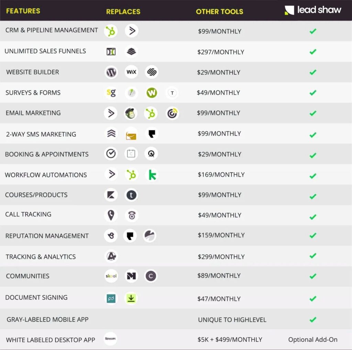Viewport: 352px width, 350px height.
Task: Select the Squarespace icon
Action: (152, 72)
